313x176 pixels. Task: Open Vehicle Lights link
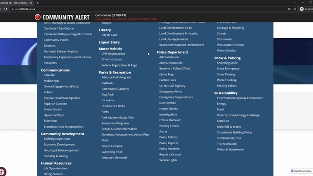click(168, 160)
